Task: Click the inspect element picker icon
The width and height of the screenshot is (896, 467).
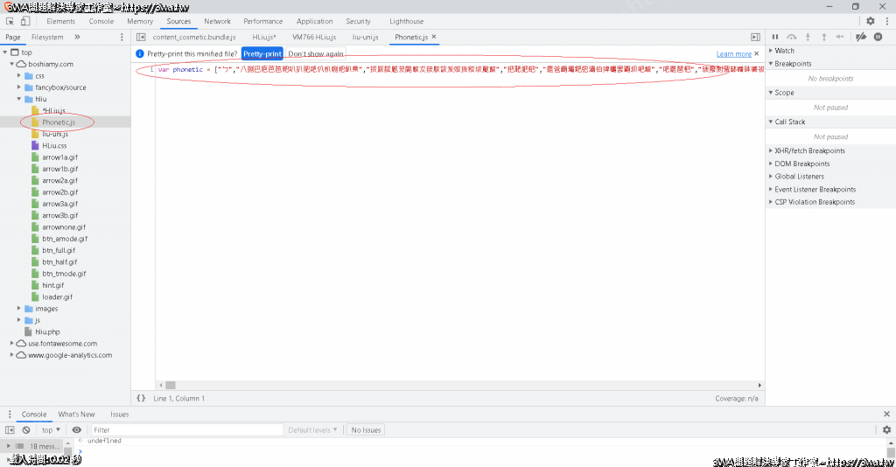Action: (10, 21)
